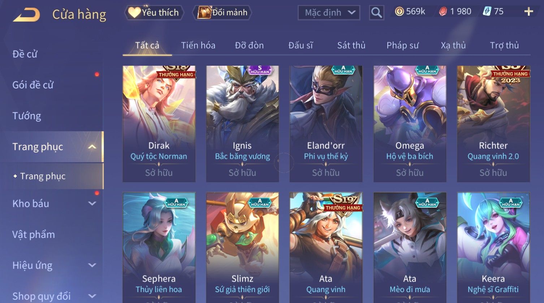
Task: Open the gold coin balance 569k
Action: tap(410, 12)
